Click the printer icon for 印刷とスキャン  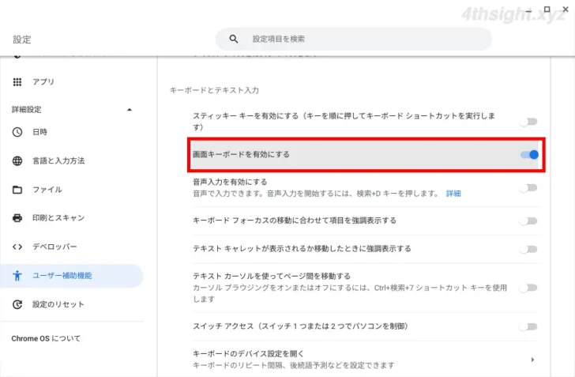(17, 218)
